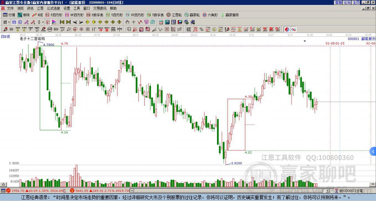Click the up-triangle button beside volume panel
This screenshot has height=201, width=376.
click(3, 184)
